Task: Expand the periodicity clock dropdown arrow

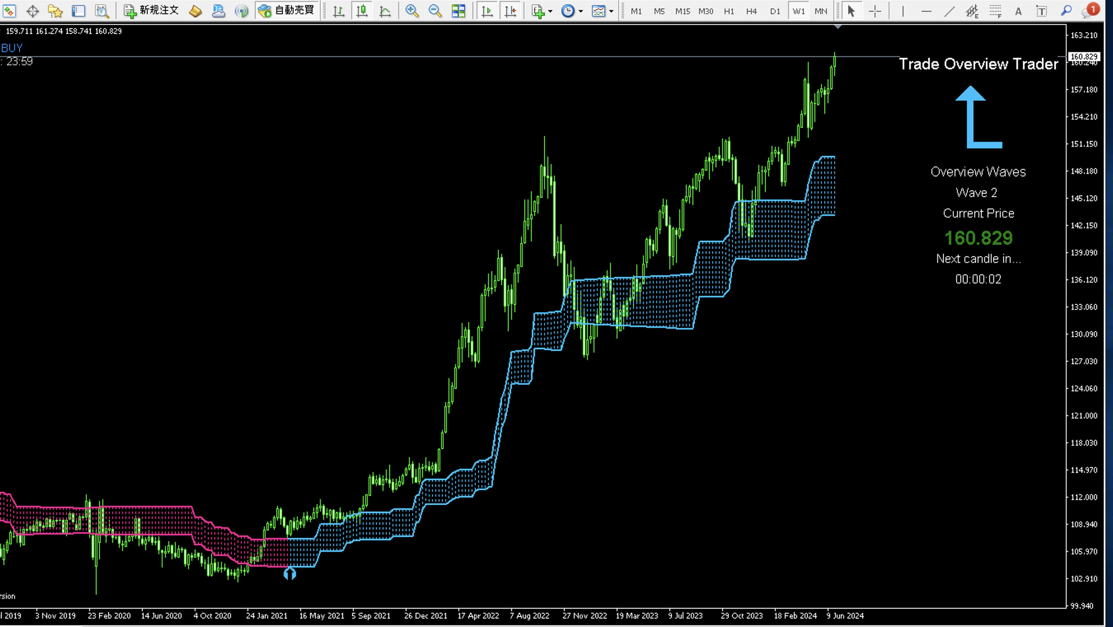Action: coord(581,11)
